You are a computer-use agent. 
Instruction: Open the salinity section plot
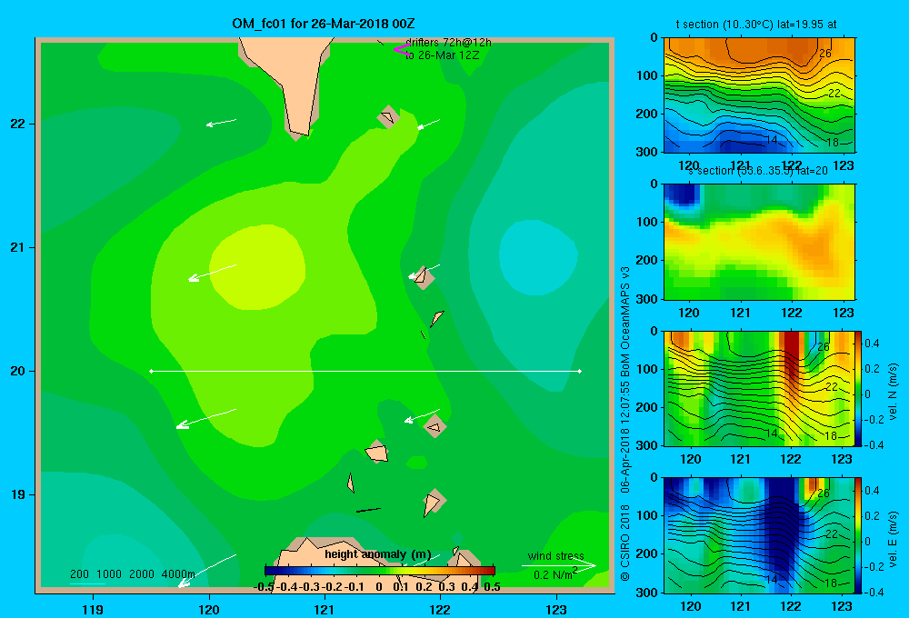tap(759, 242)
